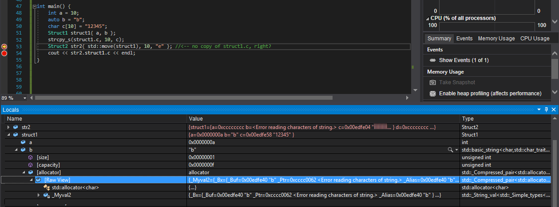Click the heap profiling chip icon

point(432,94)
